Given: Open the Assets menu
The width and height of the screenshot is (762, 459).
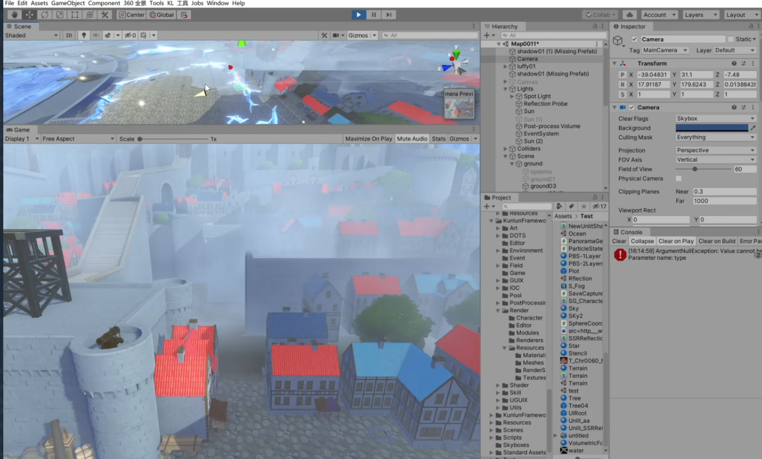Looking at the screenshot, I should (39, 3).
